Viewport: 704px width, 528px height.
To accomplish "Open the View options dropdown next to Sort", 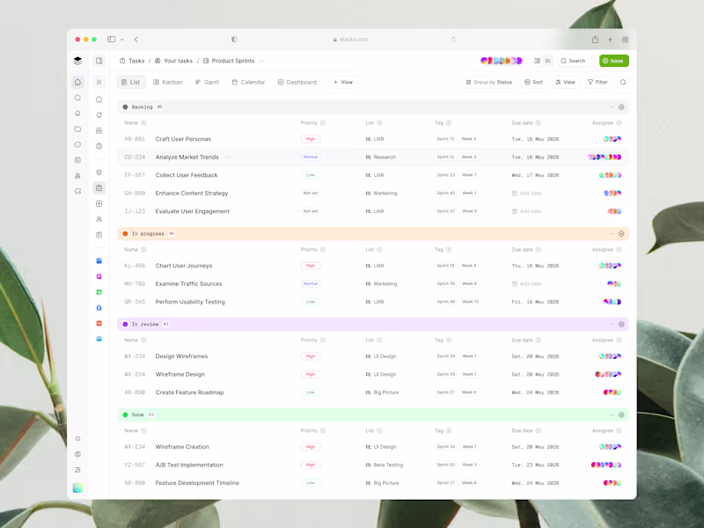I will (x=565, y=82).
